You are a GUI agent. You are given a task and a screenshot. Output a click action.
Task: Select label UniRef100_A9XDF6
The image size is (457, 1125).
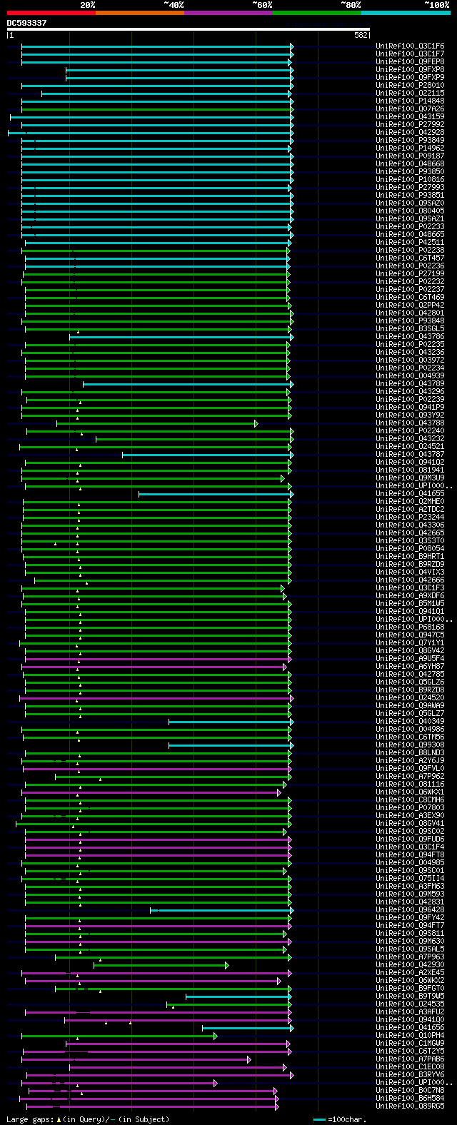(x=410, y=596)
